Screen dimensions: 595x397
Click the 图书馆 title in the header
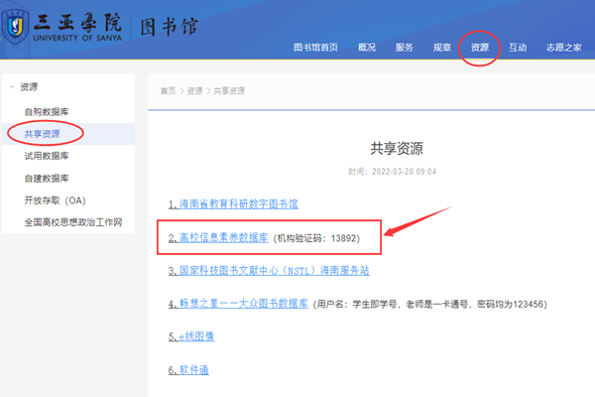click(x=170, y=28)
